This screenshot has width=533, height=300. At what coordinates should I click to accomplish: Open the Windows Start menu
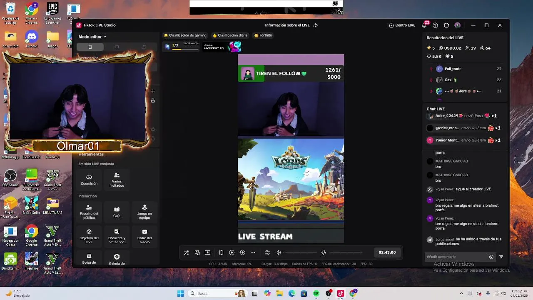[x=180, y=294]
